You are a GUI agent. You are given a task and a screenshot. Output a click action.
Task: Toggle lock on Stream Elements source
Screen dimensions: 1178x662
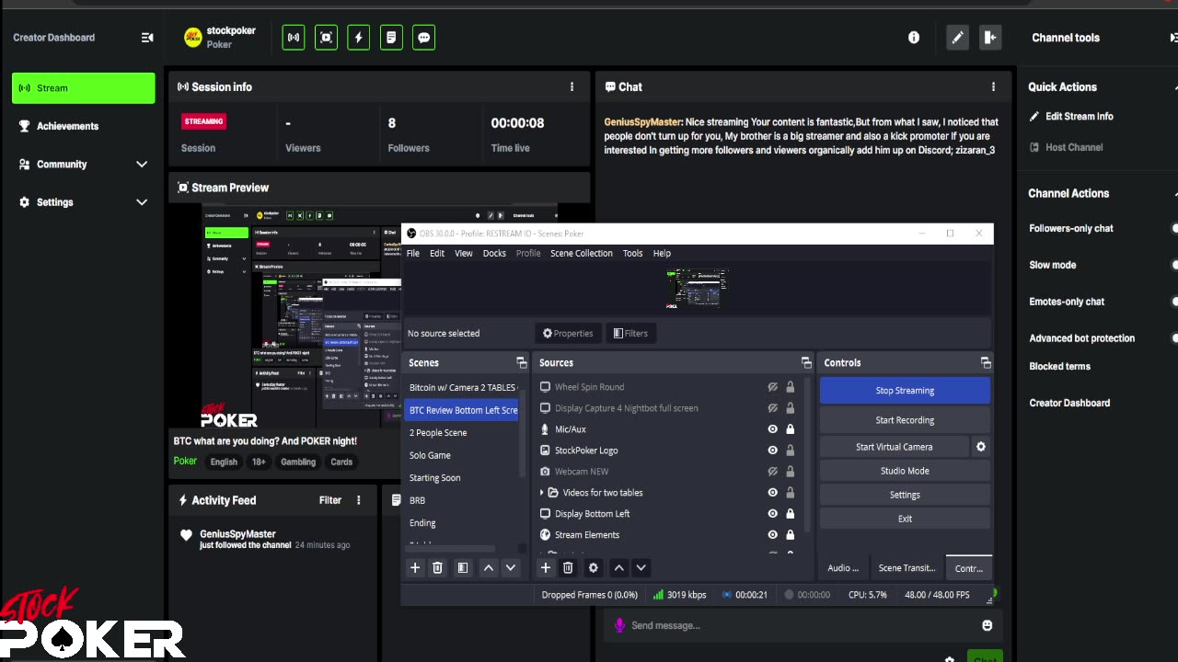[x=790, y=535]
